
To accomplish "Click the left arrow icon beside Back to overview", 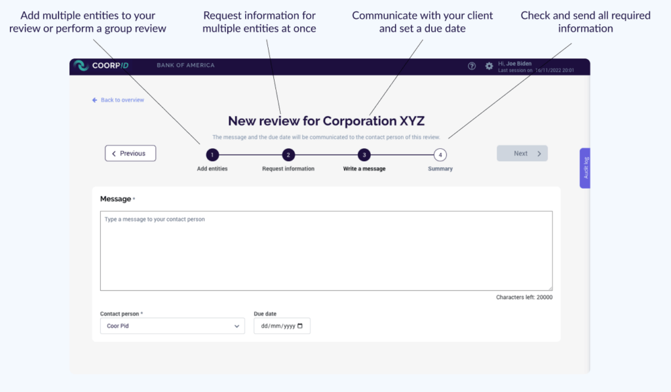I will 95,100.
